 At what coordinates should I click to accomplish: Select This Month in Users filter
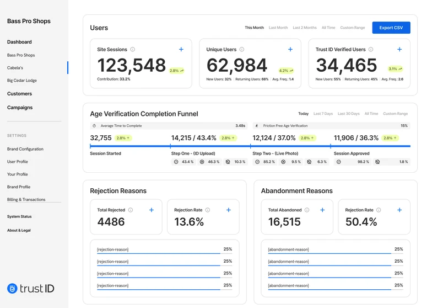tap(255, 28)
